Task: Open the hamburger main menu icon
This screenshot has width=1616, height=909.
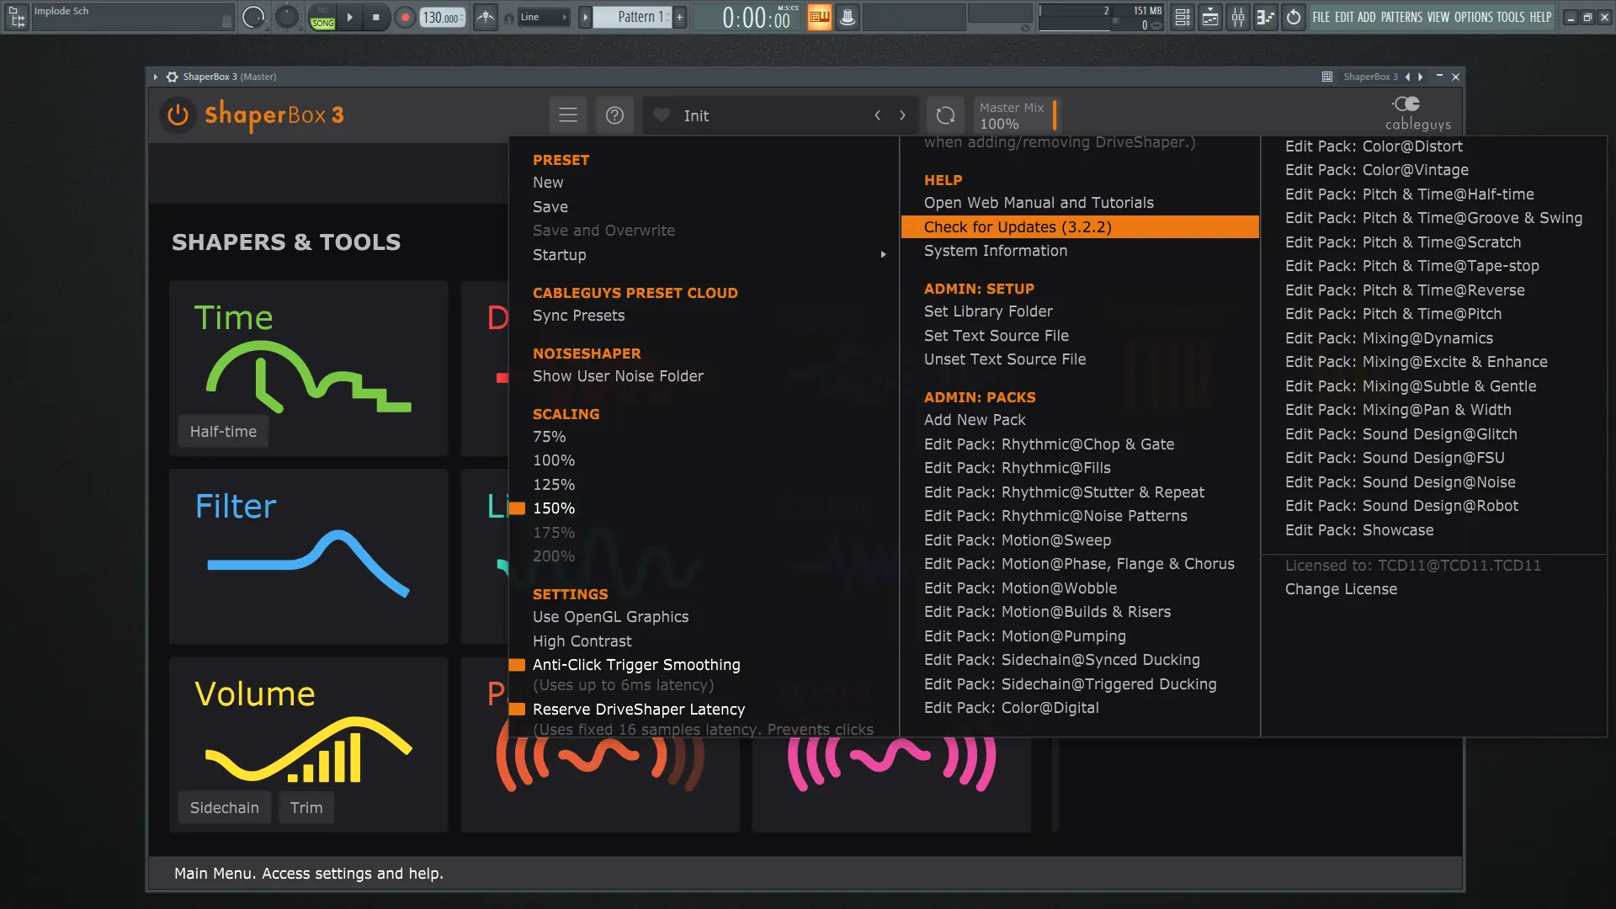Action: click(568, 115)
